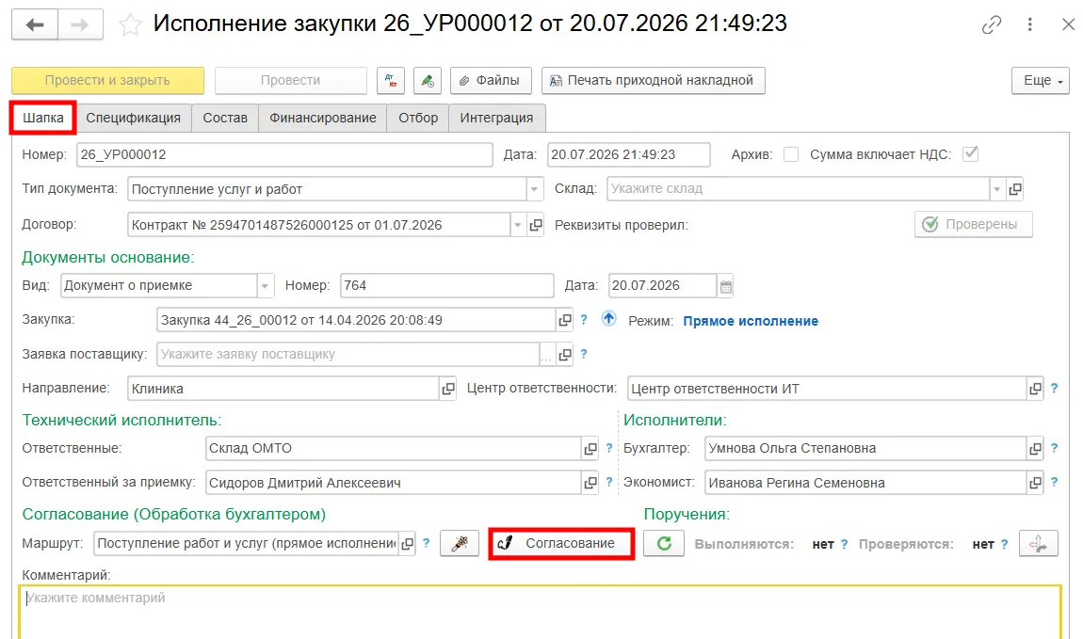Open calendar picker for date 20.07.2026

pyautogui.click(x=725, y=286)
